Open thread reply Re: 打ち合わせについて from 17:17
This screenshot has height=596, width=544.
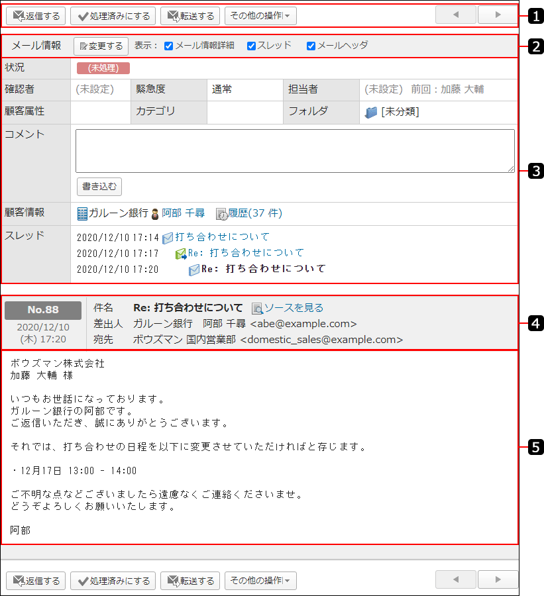click(x=246, y=253)
